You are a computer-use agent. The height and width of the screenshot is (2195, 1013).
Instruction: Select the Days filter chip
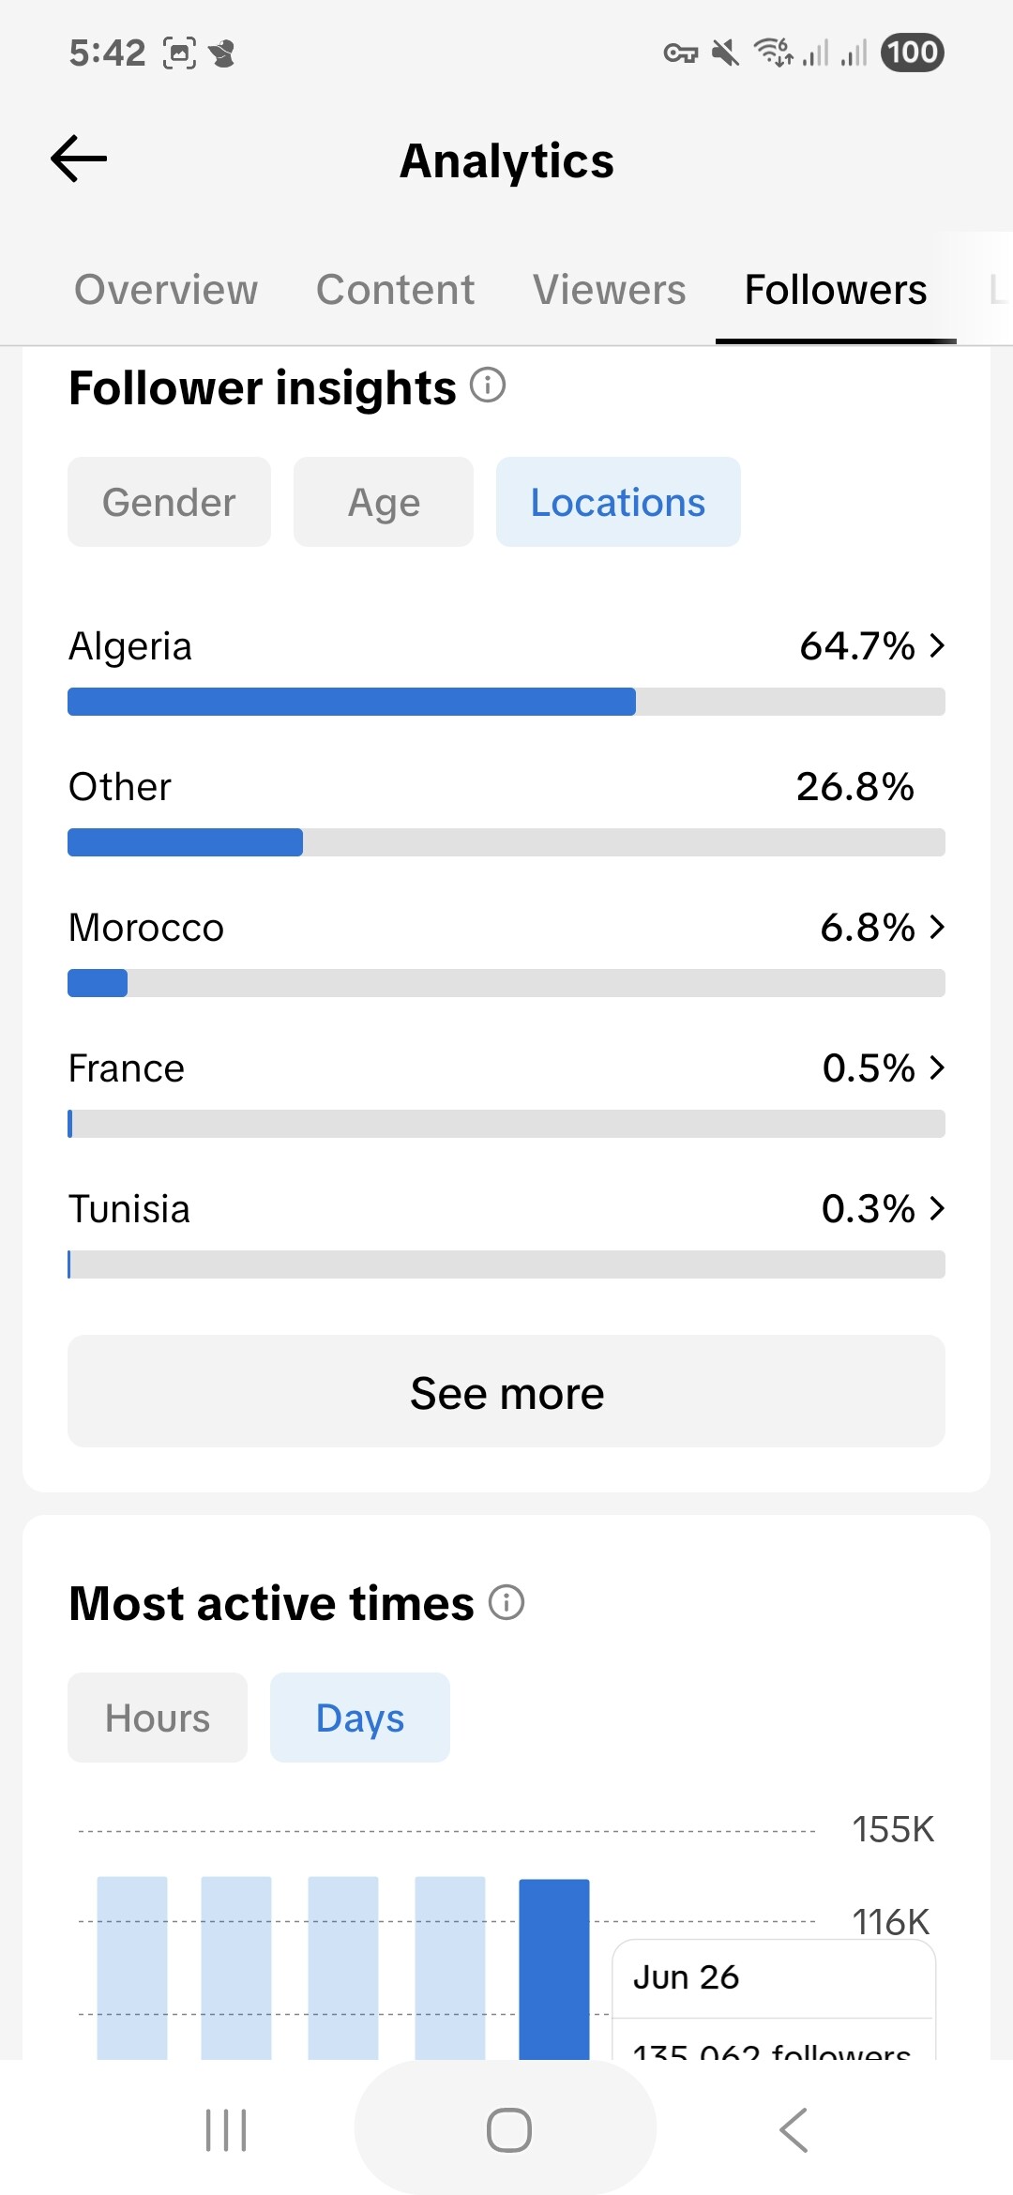point(360,1718)
